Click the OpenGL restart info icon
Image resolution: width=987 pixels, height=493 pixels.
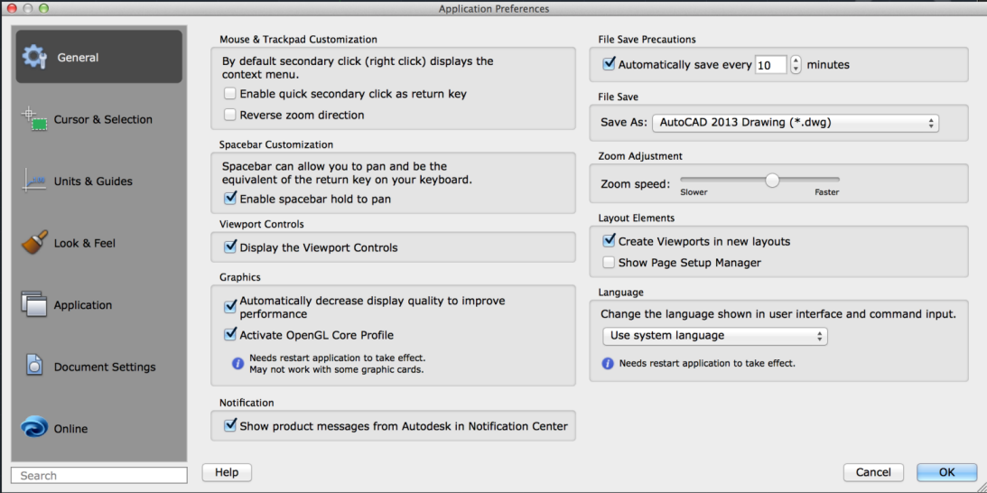[238, 363]
